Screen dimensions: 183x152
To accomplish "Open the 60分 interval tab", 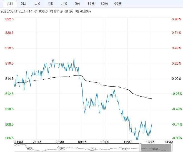I will tap(118, 4).
